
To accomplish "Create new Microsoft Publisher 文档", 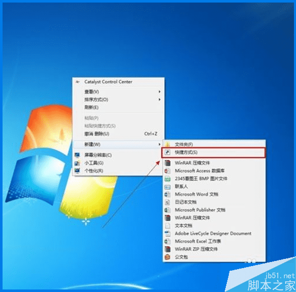I will coord(214,210).
